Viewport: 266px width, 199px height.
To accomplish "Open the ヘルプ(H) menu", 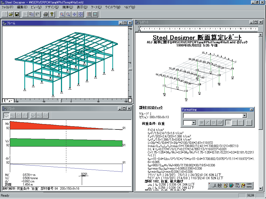I will coord(130,7).
